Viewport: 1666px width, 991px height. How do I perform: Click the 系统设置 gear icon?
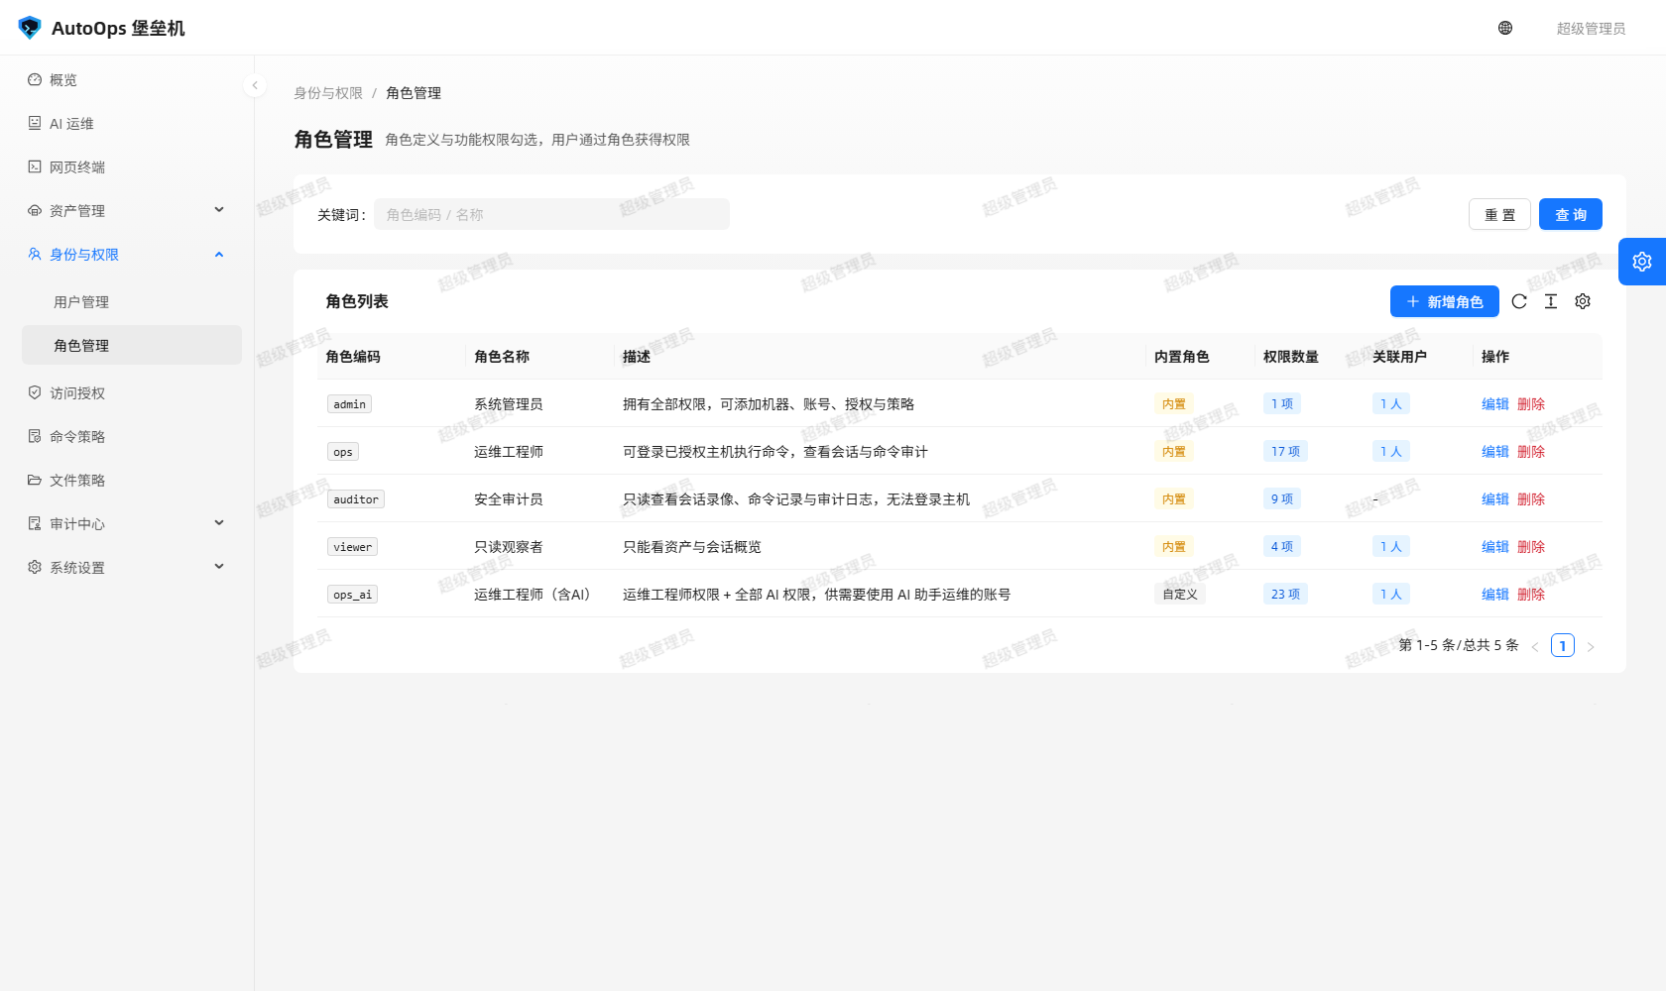(x=35, y=567)
